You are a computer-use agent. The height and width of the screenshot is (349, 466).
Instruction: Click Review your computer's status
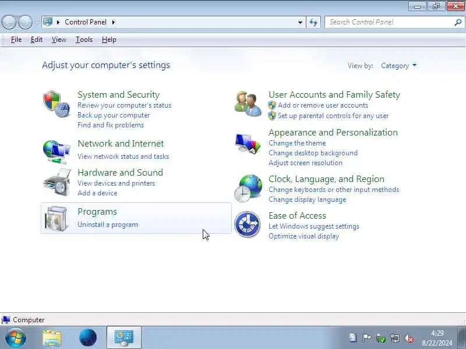[125, 105]
